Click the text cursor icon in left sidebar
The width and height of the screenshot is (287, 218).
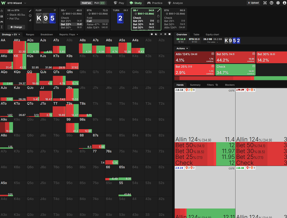point(2,27)
